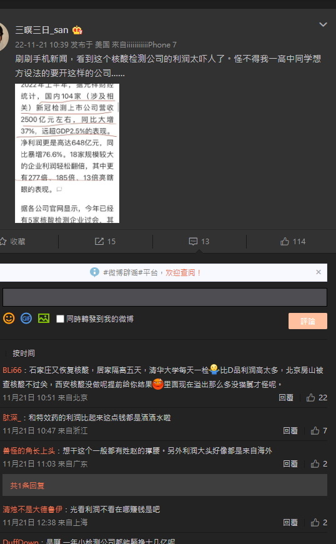Image resolution: width=336 pixels, height=544 pixels.
Task: Like 兽怪的角长上头's comment thumbs-up
Action: coord(315,464)
